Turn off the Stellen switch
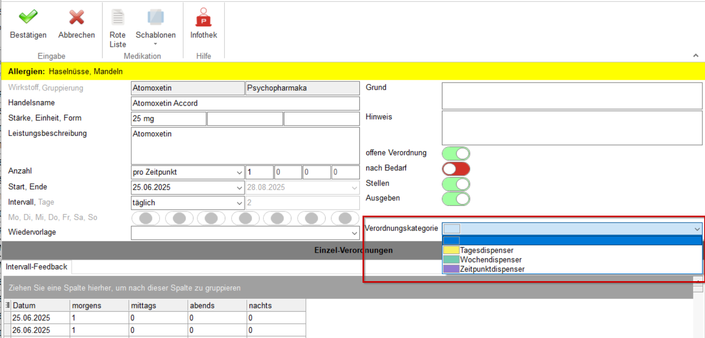The height and width of the screenshot is (338, 705). (x=456, y=184)
